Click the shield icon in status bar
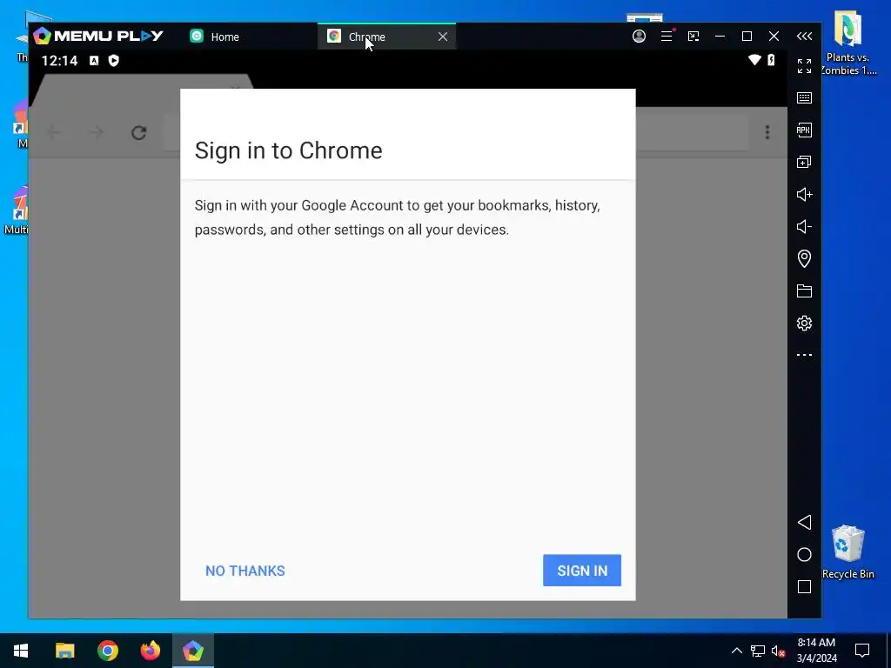This screenshot has height=668, width=891. (x=114, y=60)
